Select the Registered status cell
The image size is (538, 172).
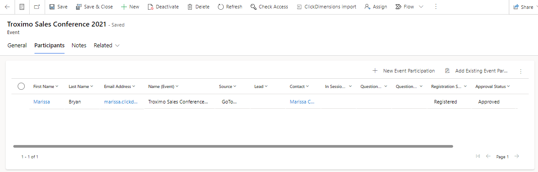(446, 102)
